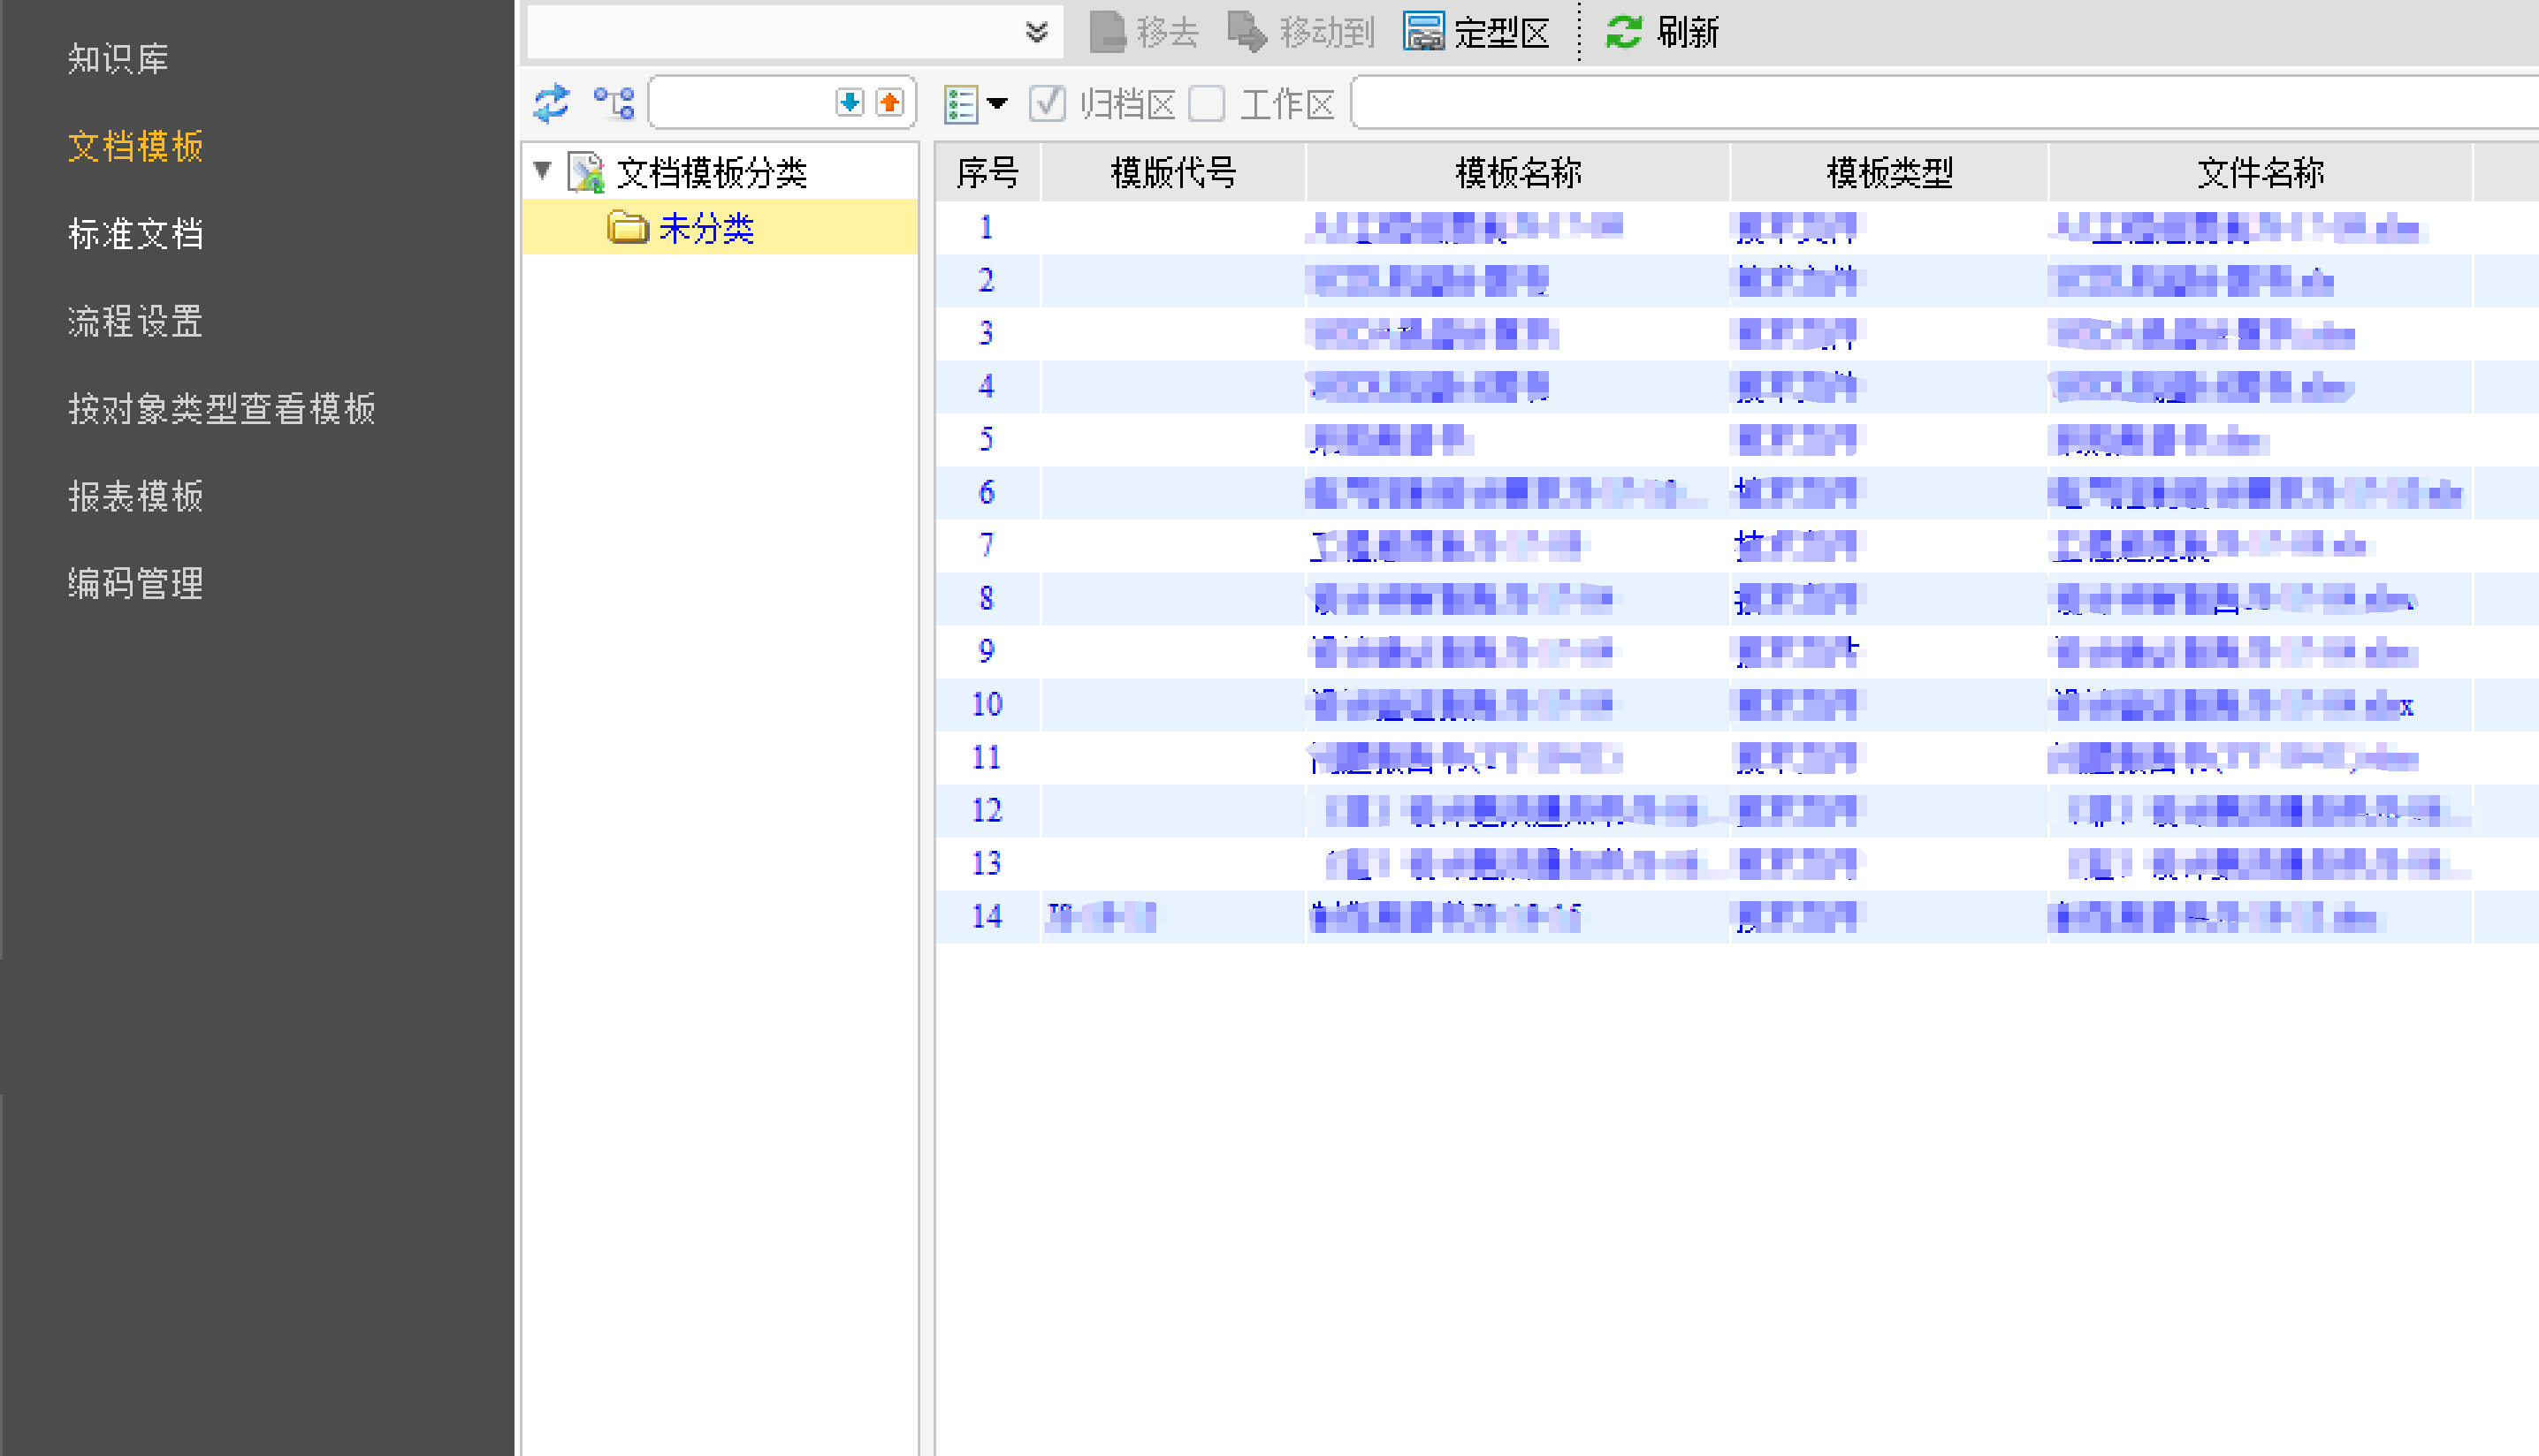Expand the top combo box double-chevron
The width and height of the screenshot is (2539, 1456).
pyautogui.click(x=1036, y=32)
